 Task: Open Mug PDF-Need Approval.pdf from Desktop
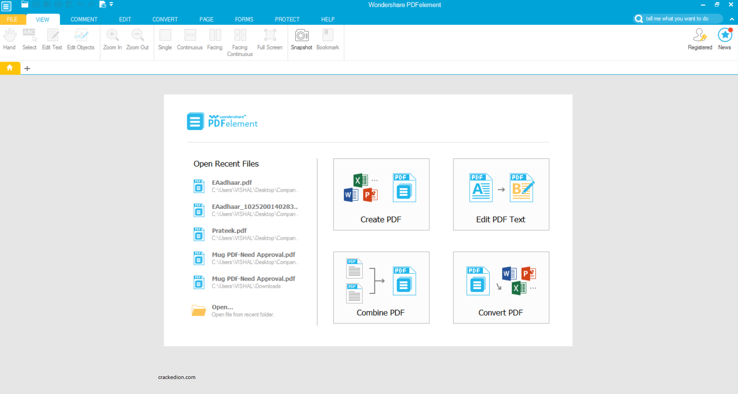[x=246, y=258]
